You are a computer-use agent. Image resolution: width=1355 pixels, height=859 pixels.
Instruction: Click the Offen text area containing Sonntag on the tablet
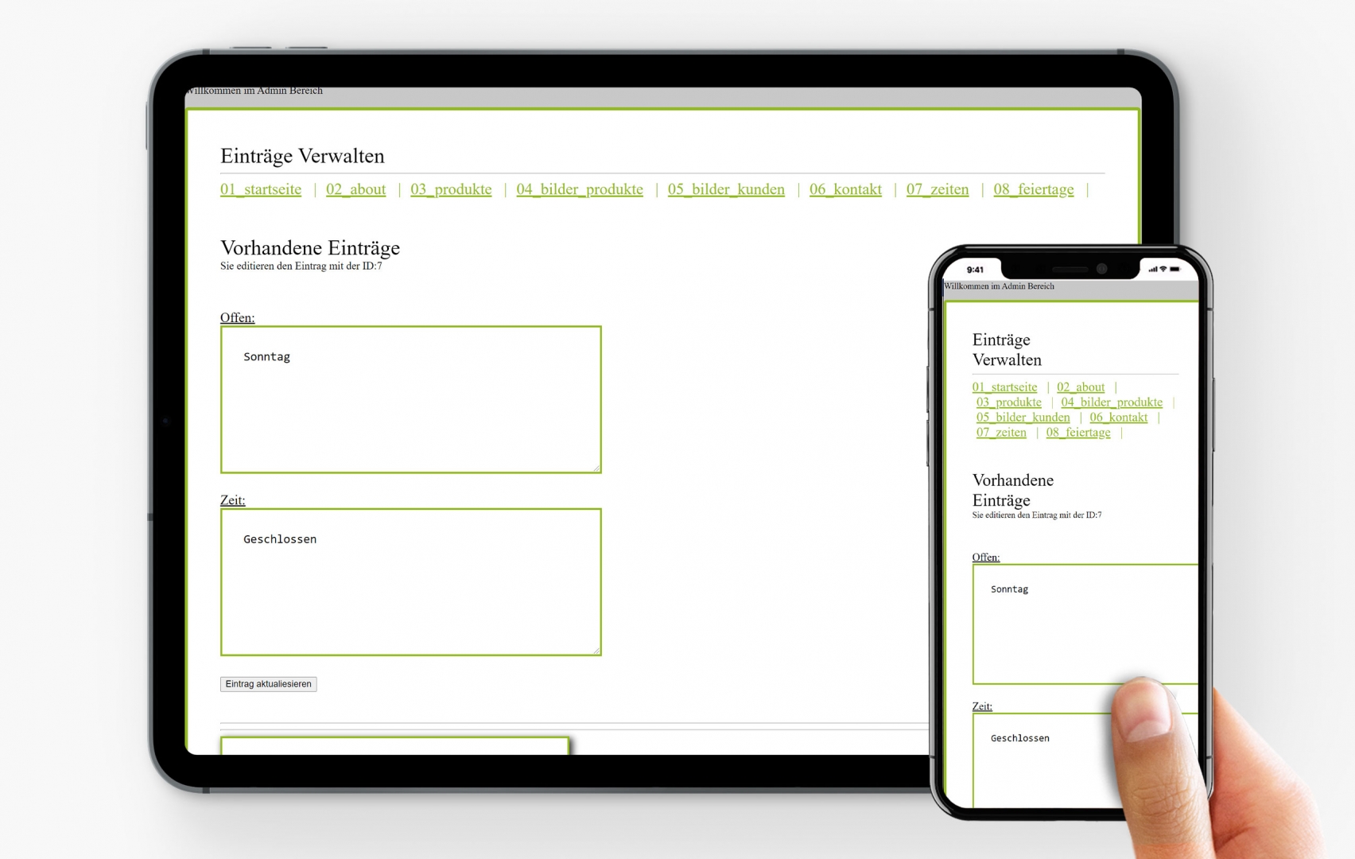410,399
